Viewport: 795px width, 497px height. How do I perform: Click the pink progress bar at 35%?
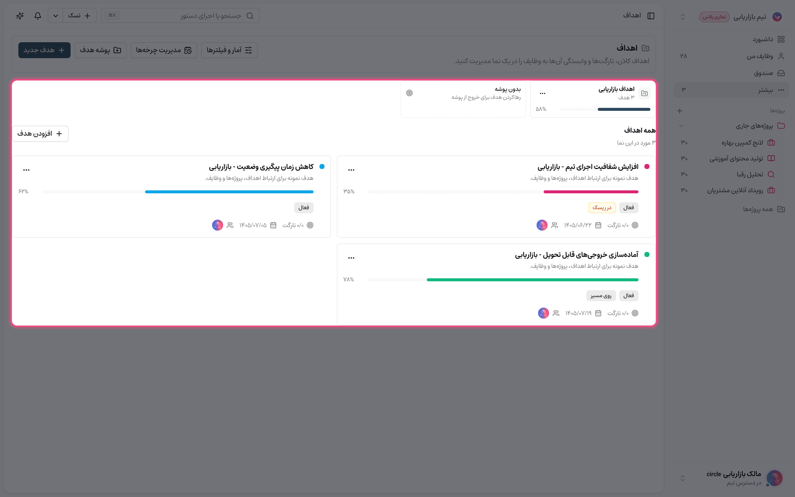point(591,192)
